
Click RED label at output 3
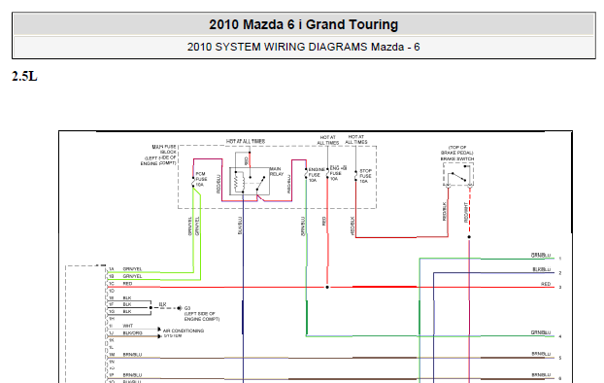(546, 284)
